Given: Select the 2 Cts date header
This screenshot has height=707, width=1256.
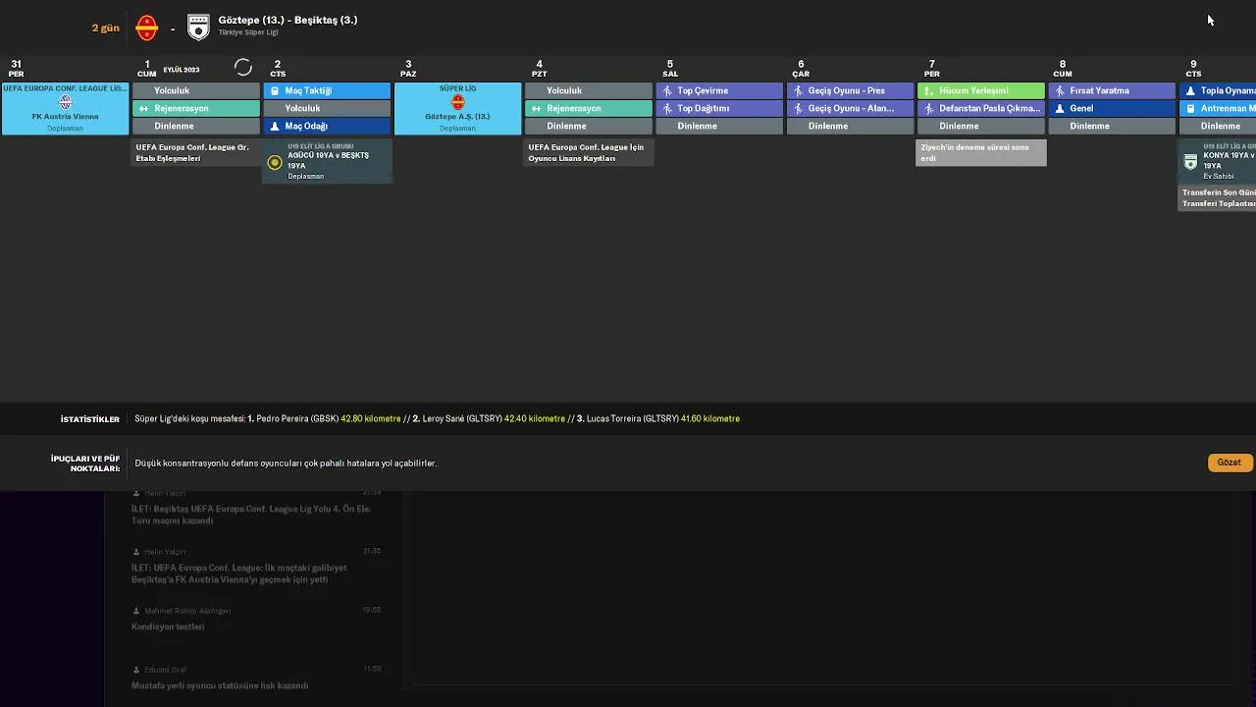Looking at the screenshot, I should point(278,68).
